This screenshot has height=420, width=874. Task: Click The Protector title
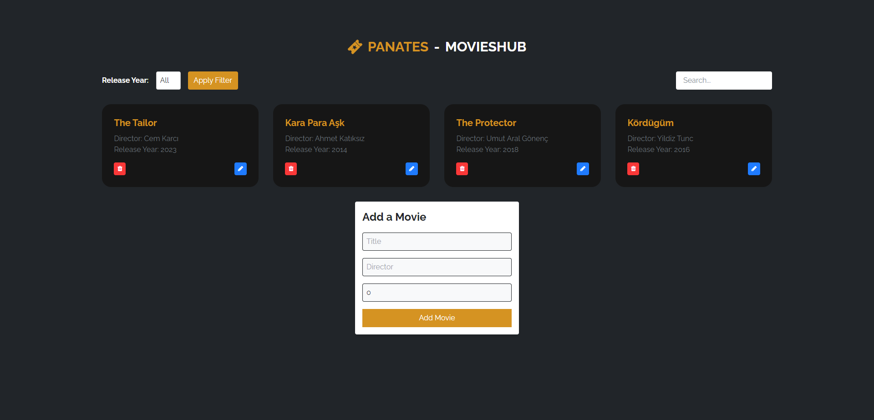point(486,123)
